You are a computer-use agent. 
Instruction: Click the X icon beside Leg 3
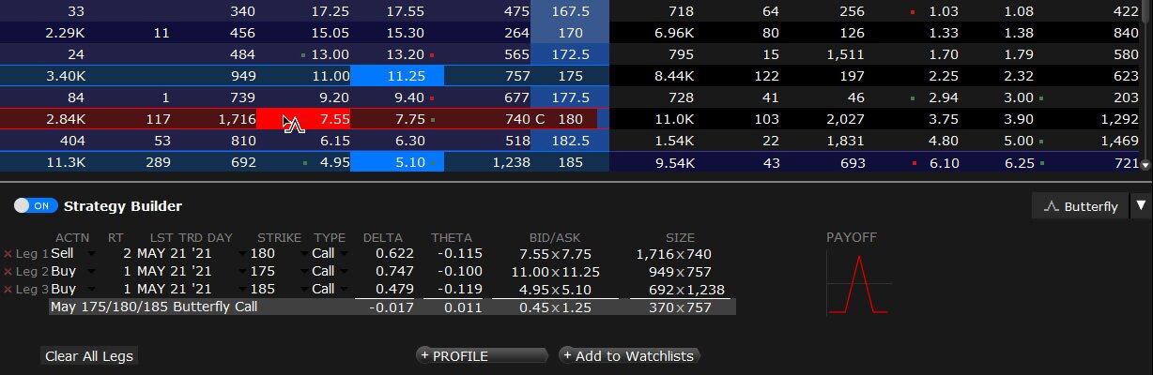pos(8,290)
